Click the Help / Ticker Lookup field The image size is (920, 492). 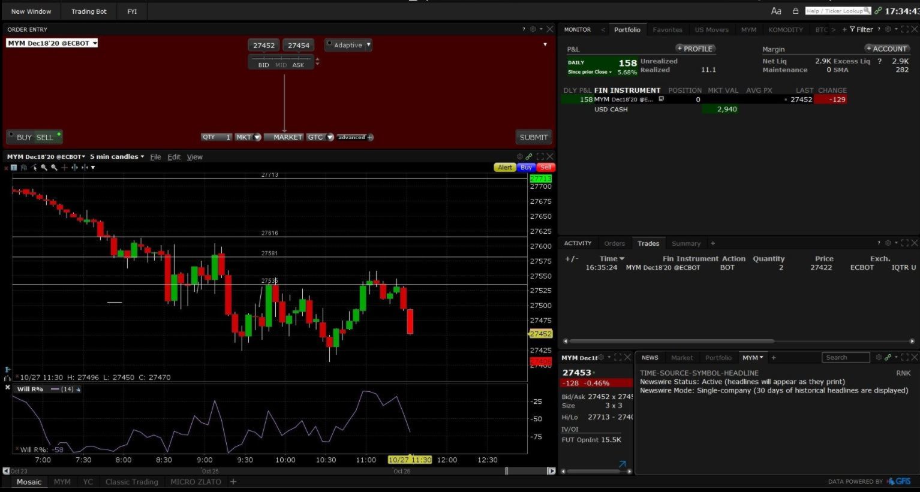click(837, 11)
